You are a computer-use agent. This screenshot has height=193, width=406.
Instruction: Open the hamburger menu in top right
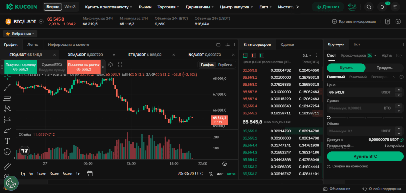(x=395, y=7)
